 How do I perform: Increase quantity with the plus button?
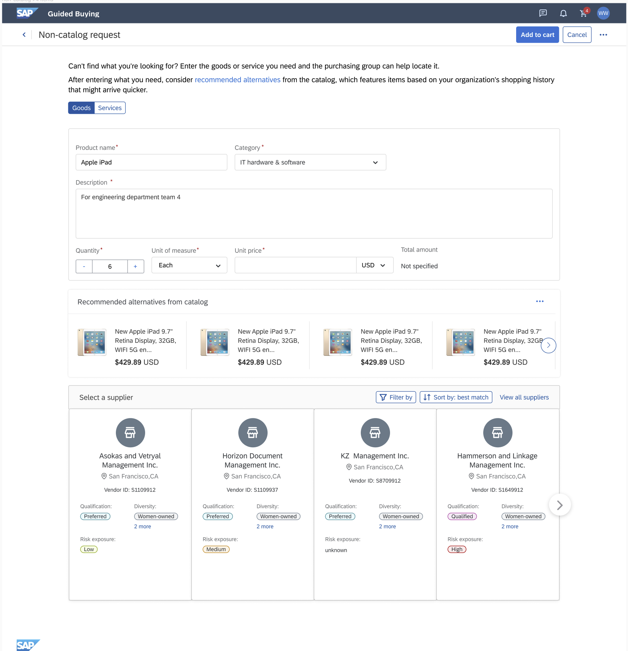pos(136,267)
